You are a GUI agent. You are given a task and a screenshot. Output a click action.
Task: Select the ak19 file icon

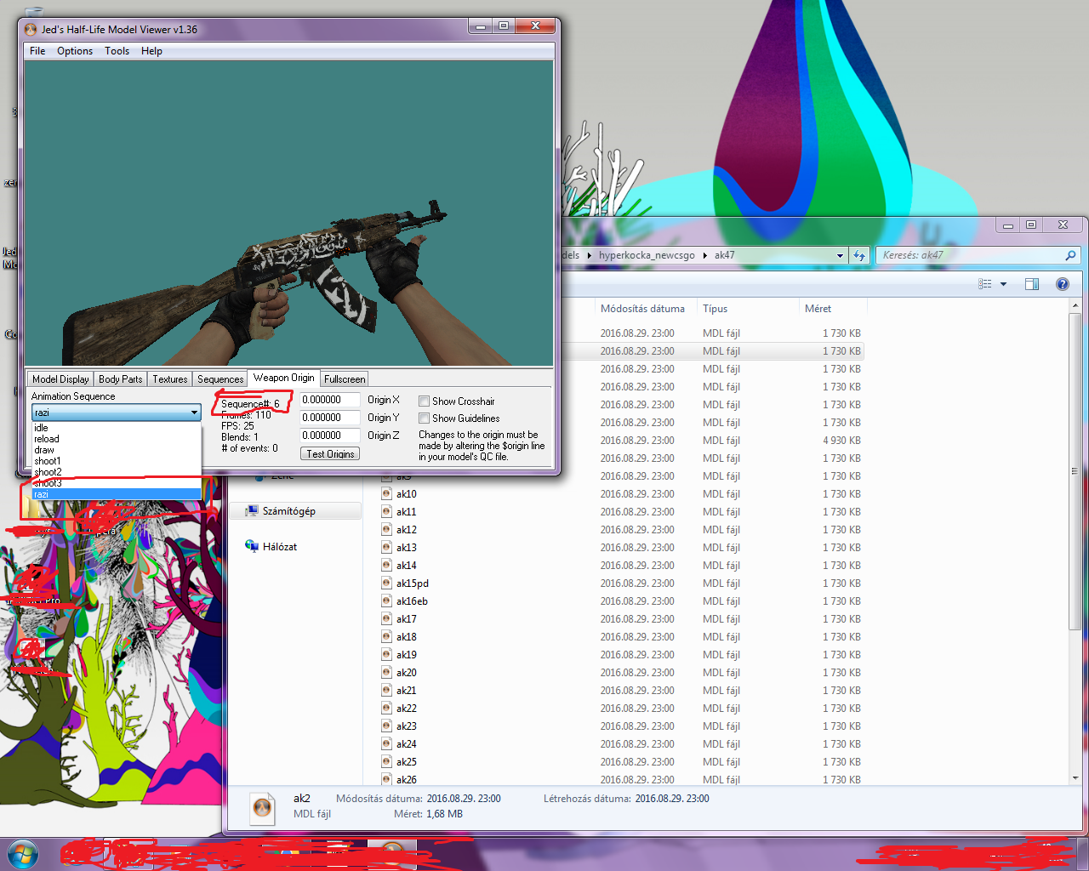[x=387, y=654]
